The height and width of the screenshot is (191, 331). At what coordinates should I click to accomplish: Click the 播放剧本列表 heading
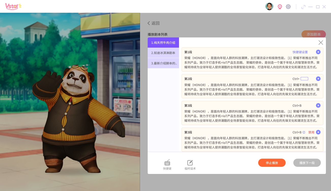point(158,34)
